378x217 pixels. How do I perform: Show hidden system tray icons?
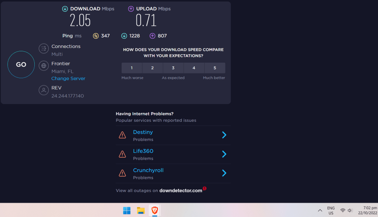pos(320,210)
